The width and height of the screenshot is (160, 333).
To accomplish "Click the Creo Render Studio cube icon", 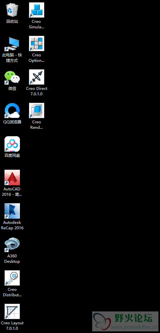I will coord(37,110).
